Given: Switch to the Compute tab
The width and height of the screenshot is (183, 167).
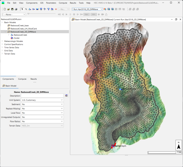Looking at the screenshot, I should 22,79.
